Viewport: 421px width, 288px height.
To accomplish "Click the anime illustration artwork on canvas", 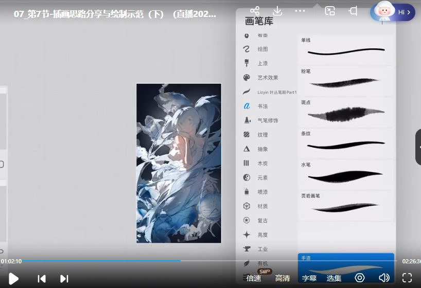I will coord(179,163).
